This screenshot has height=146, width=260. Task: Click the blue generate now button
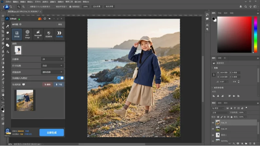[x=51, y=133]
